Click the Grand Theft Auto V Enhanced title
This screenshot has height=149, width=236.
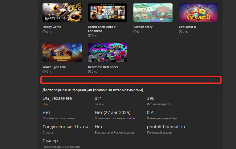[x=102, y=29]
